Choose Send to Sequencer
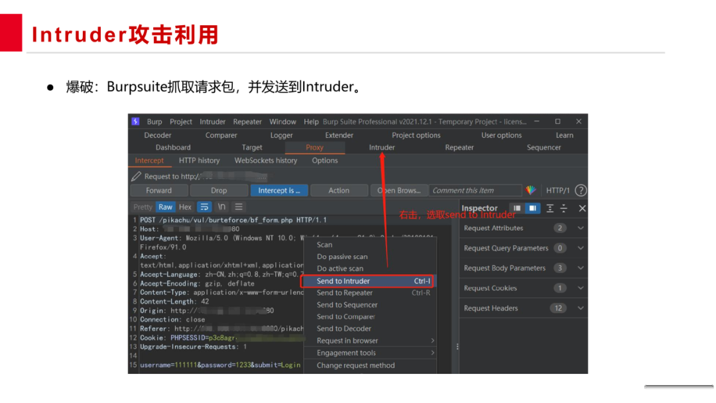The width and height of the screenshot is (716, 403). pyautogui.click(x=371, y=305)
